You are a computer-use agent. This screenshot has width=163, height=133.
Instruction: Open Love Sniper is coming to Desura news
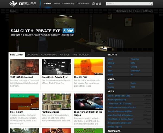[122, 107]
